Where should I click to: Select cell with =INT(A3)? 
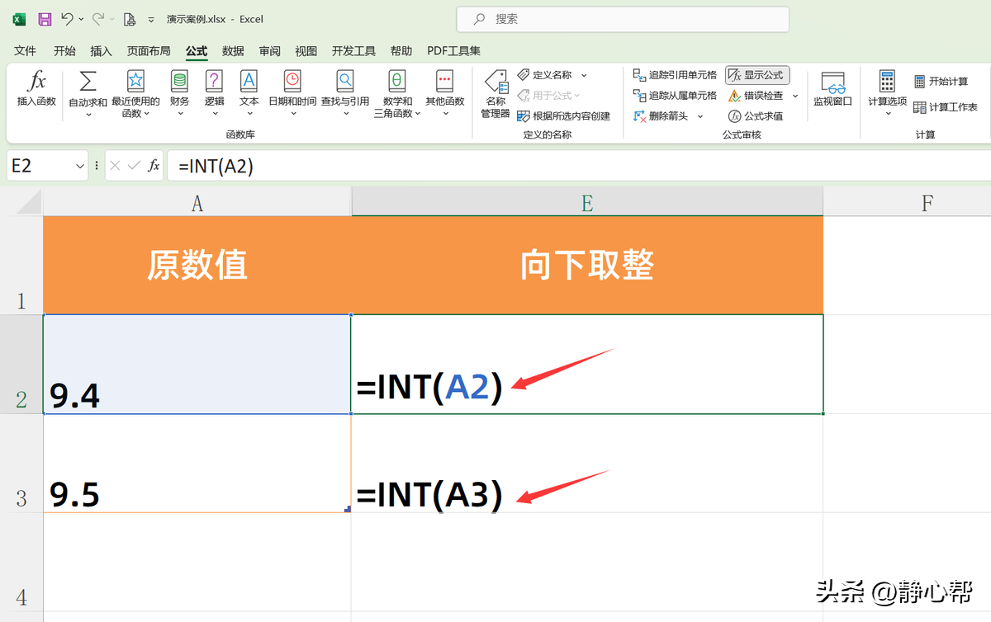click(587, 463)
